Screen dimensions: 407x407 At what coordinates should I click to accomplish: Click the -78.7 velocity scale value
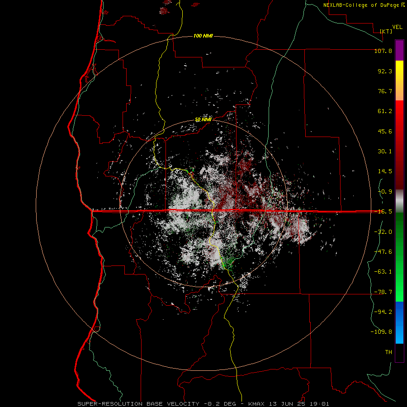pos(383,292)
